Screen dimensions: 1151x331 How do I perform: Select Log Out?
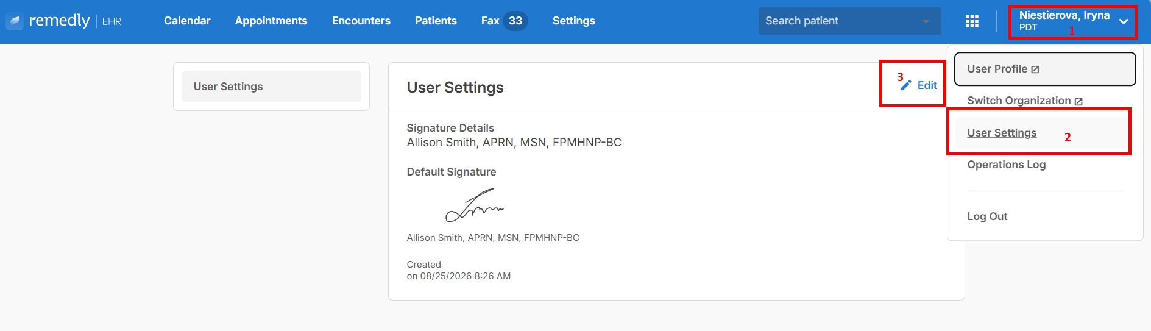(x=987, y=216)
